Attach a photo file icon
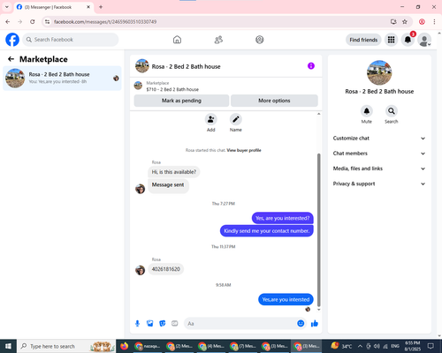442x353 pixels. (150, 324)
